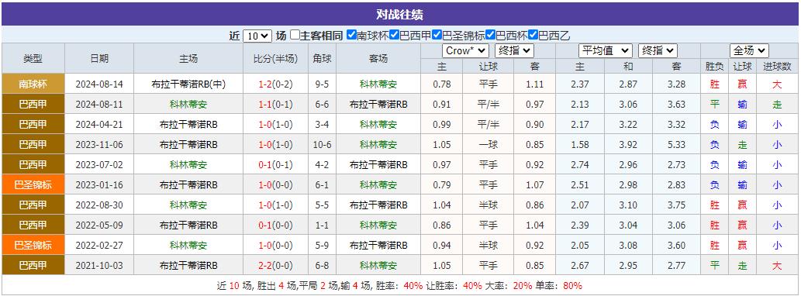Click the 2-2(0-0) score on 2021-10-03
Screen dimensions: 801x296
click(x=275, y=265)
